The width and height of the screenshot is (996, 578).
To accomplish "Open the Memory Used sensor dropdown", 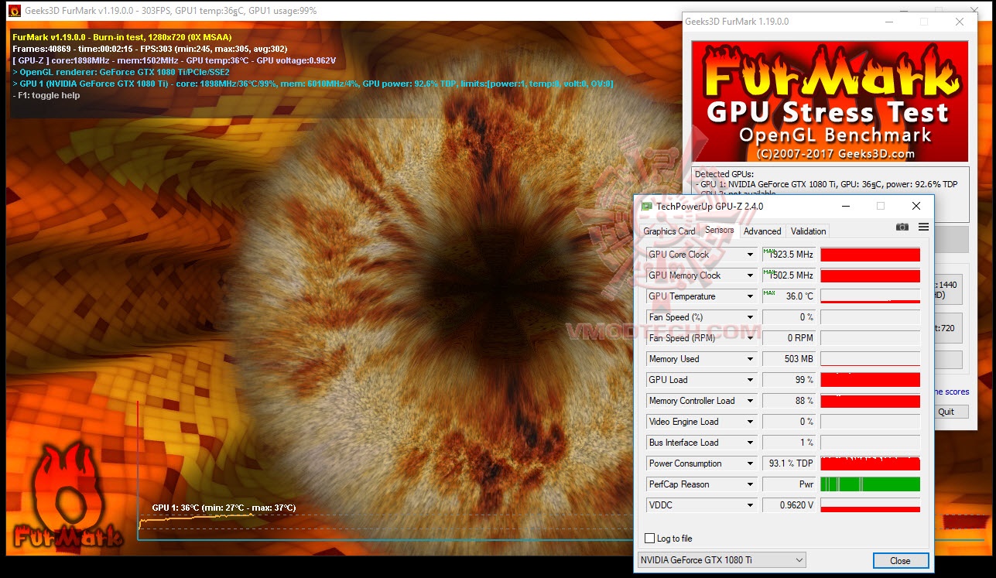I will coord(750,359).
